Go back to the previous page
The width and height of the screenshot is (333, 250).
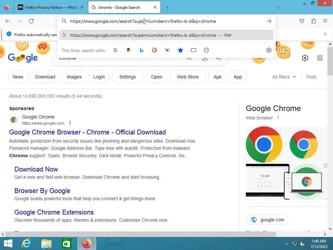point(8,21)
